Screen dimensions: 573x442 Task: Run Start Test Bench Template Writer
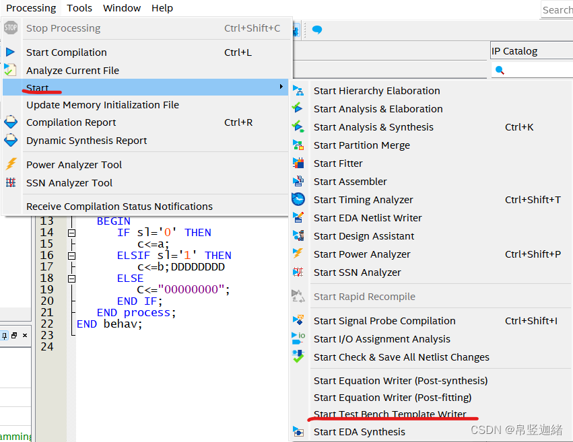[x=392, y=414]
